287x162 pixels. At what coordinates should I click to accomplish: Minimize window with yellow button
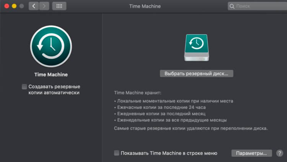pyautogui.click(x=14, y=6)
